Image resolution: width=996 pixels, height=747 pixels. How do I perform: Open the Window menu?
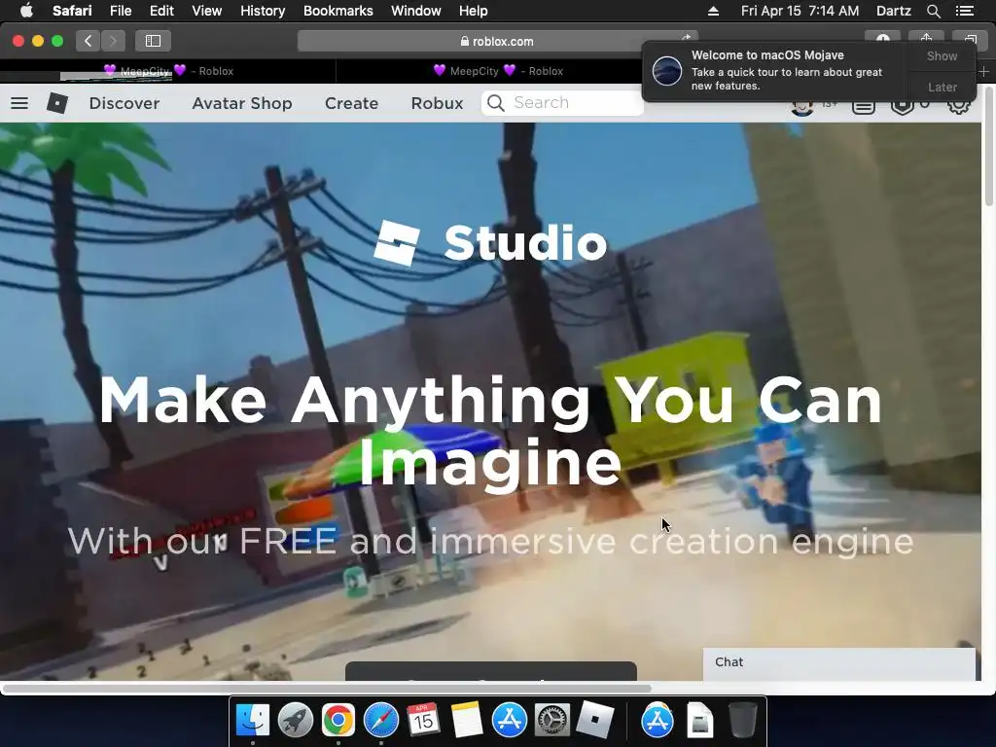click(416, 11)
